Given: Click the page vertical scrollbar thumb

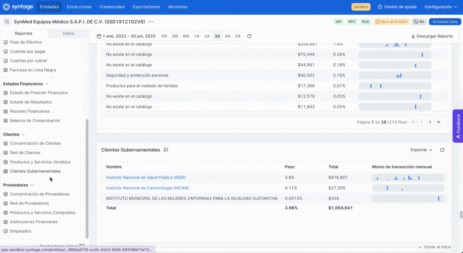Looking at the screenshot, I should (461, 215).
